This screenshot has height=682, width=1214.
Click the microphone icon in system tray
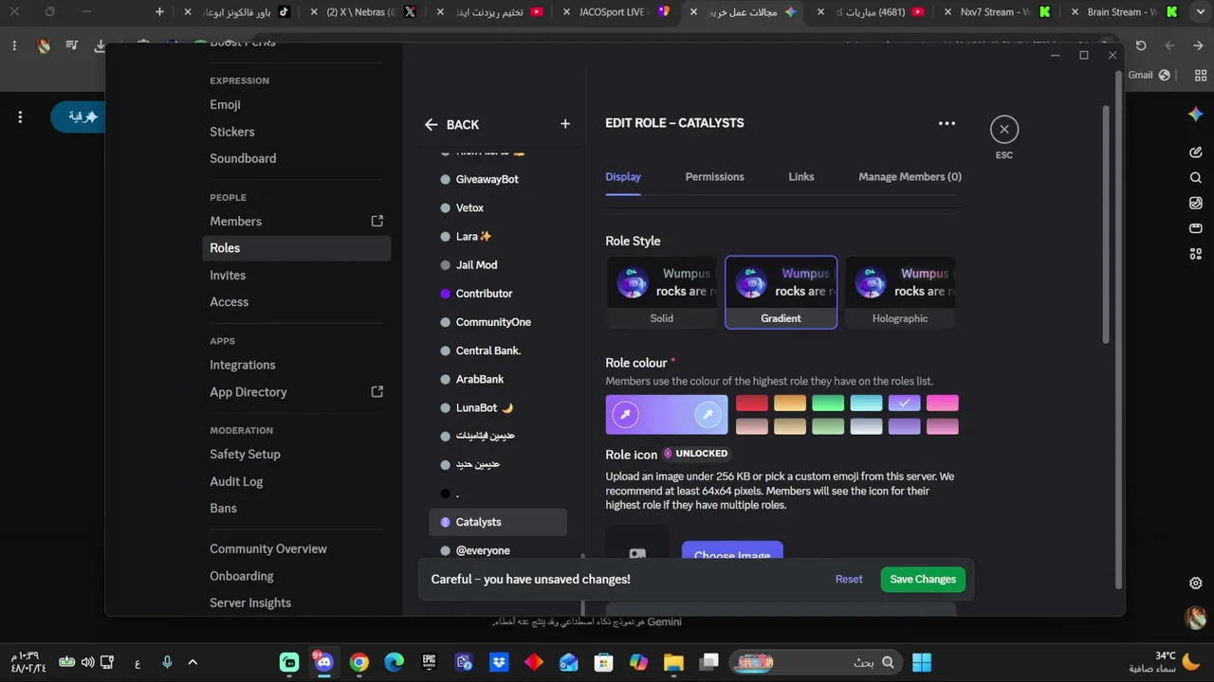pos(167,662)
